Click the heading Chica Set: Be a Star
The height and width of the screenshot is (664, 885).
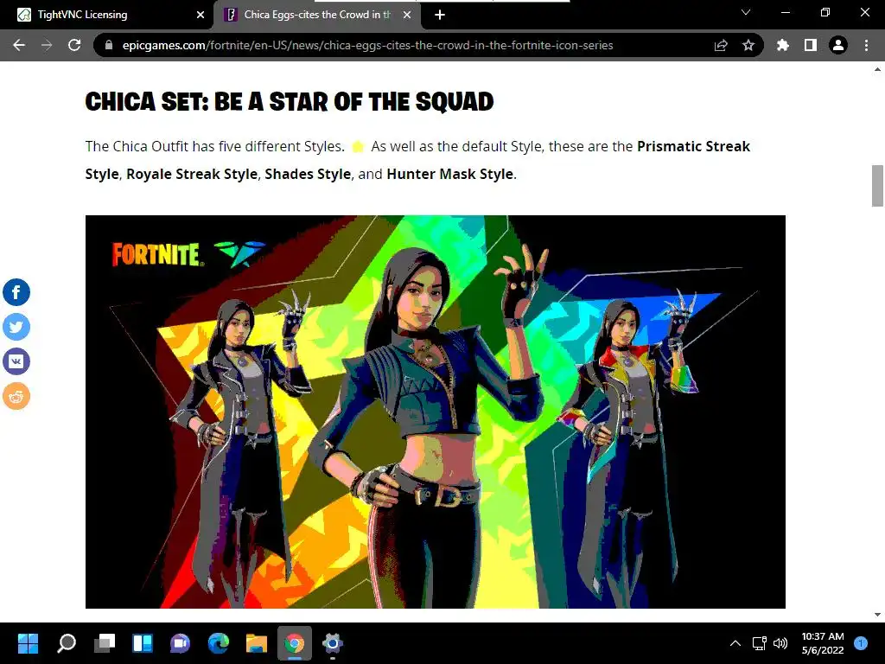[290, 102]
